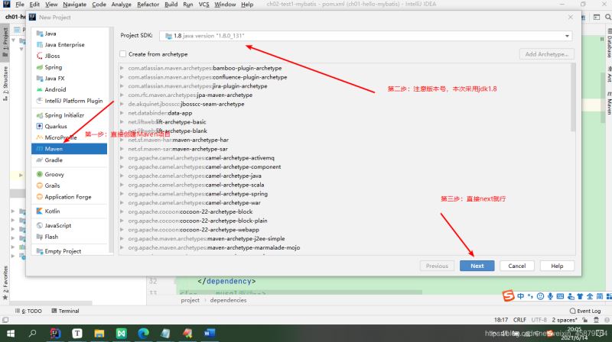Open File Explorer from taskbar
Viewport: 612px width, 342px height.
(x=99, y=334)
